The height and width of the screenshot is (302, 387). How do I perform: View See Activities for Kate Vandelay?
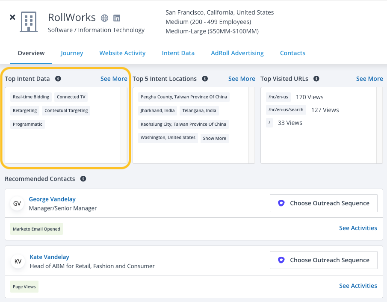pos(358,286)
